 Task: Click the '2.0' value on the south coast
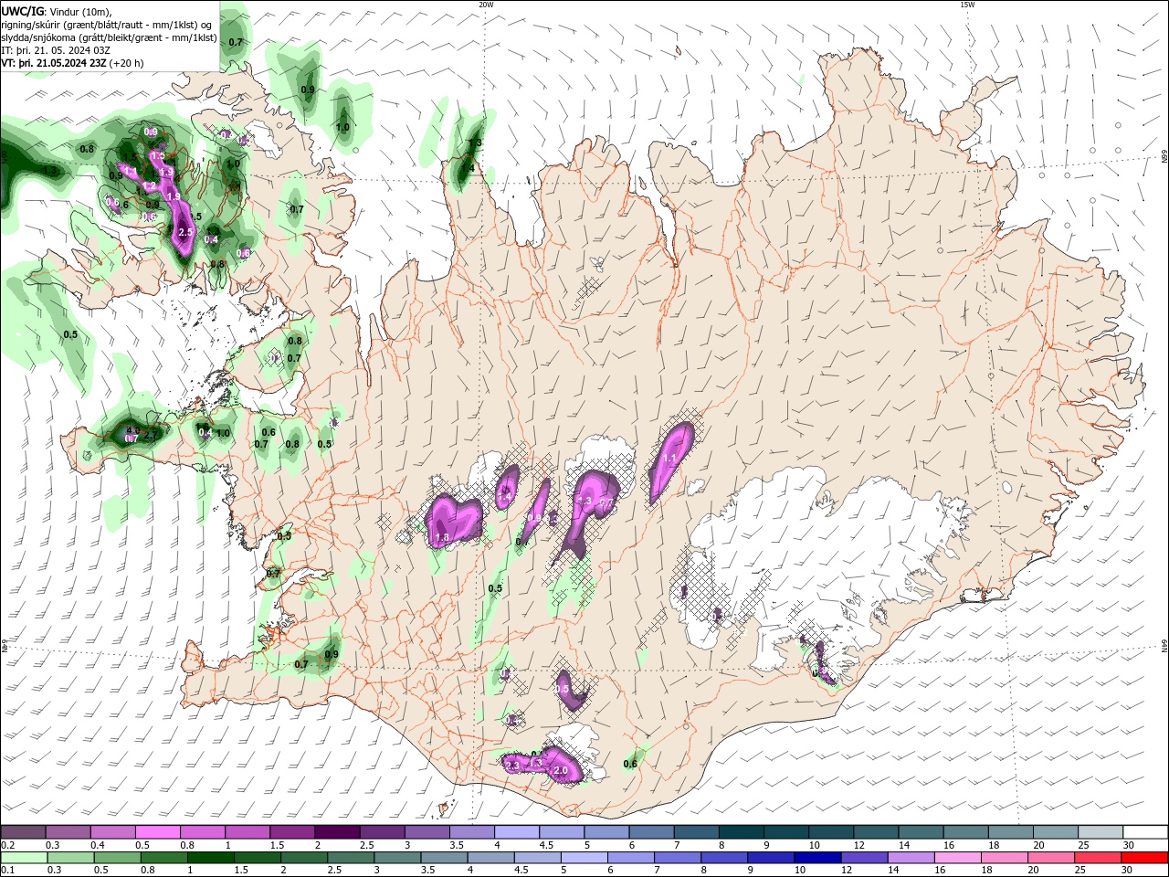(561, 771)
